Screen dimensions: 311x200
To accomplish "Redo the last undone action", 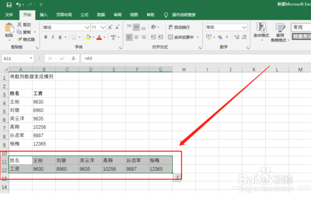I will (30, 5).
